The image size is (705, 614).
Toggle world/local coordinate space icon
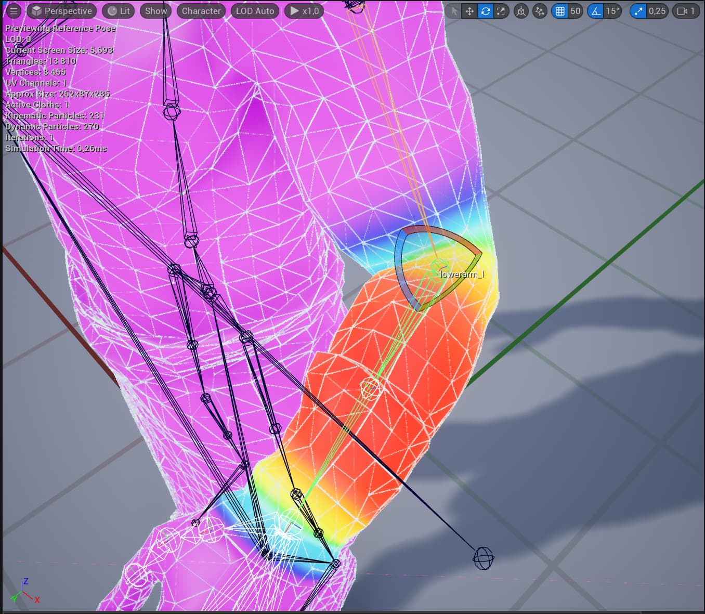tap(521, 11)
